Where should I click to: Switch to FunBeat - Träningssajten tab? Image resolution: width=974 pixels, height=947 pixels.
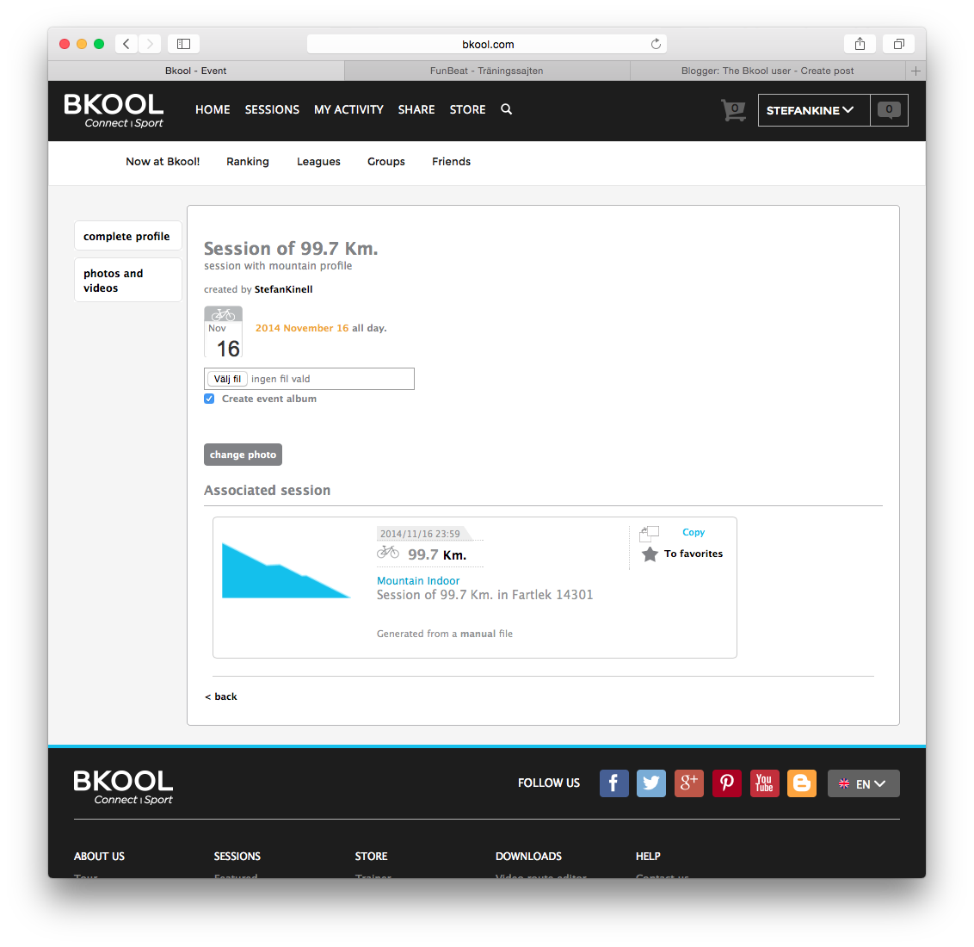[487, 71]
